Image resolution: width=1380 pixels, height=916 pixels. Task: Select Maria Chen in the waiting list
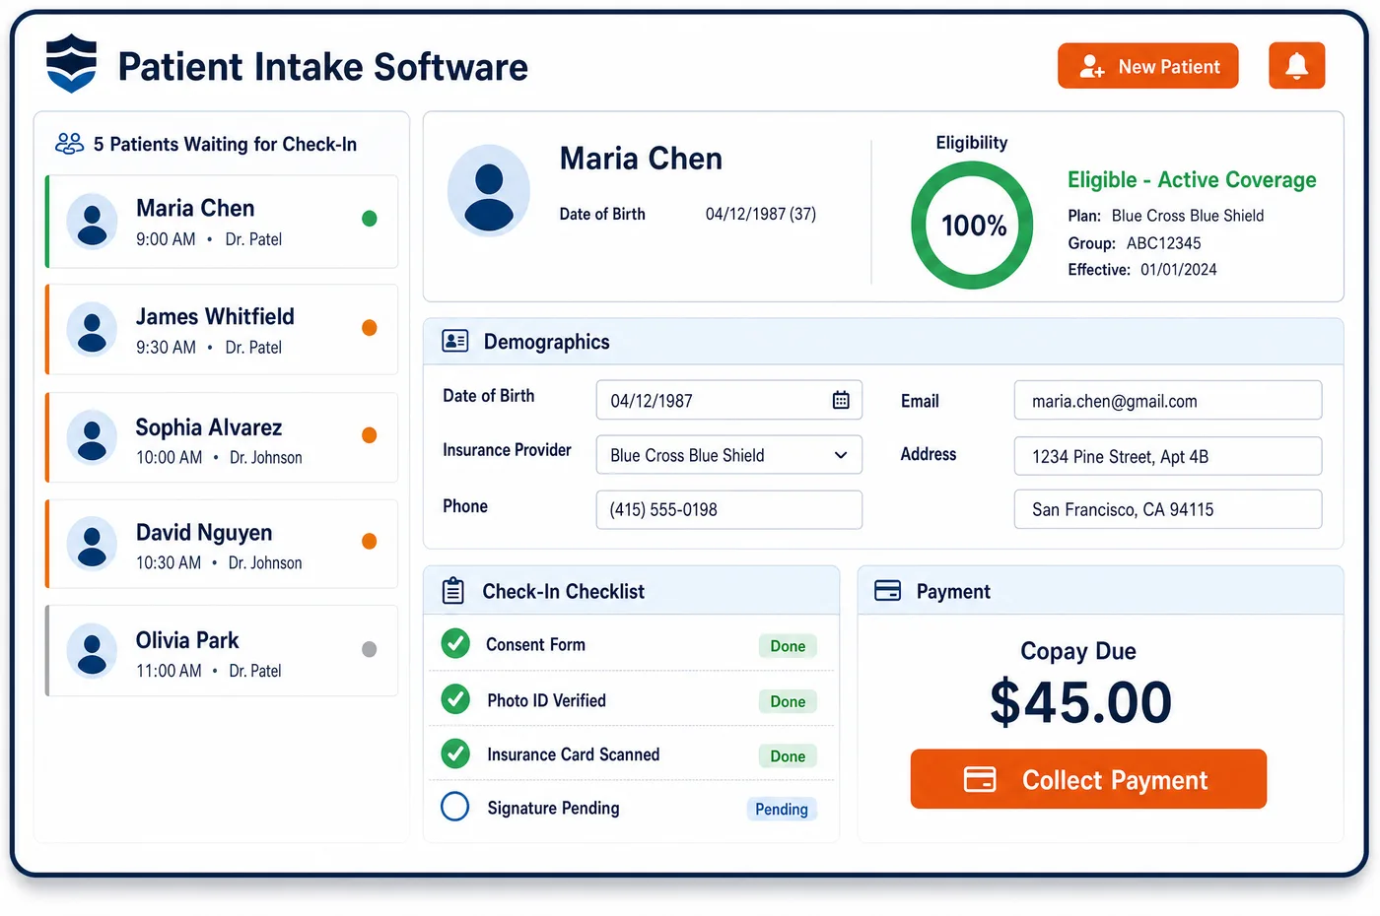click(222, 222)
